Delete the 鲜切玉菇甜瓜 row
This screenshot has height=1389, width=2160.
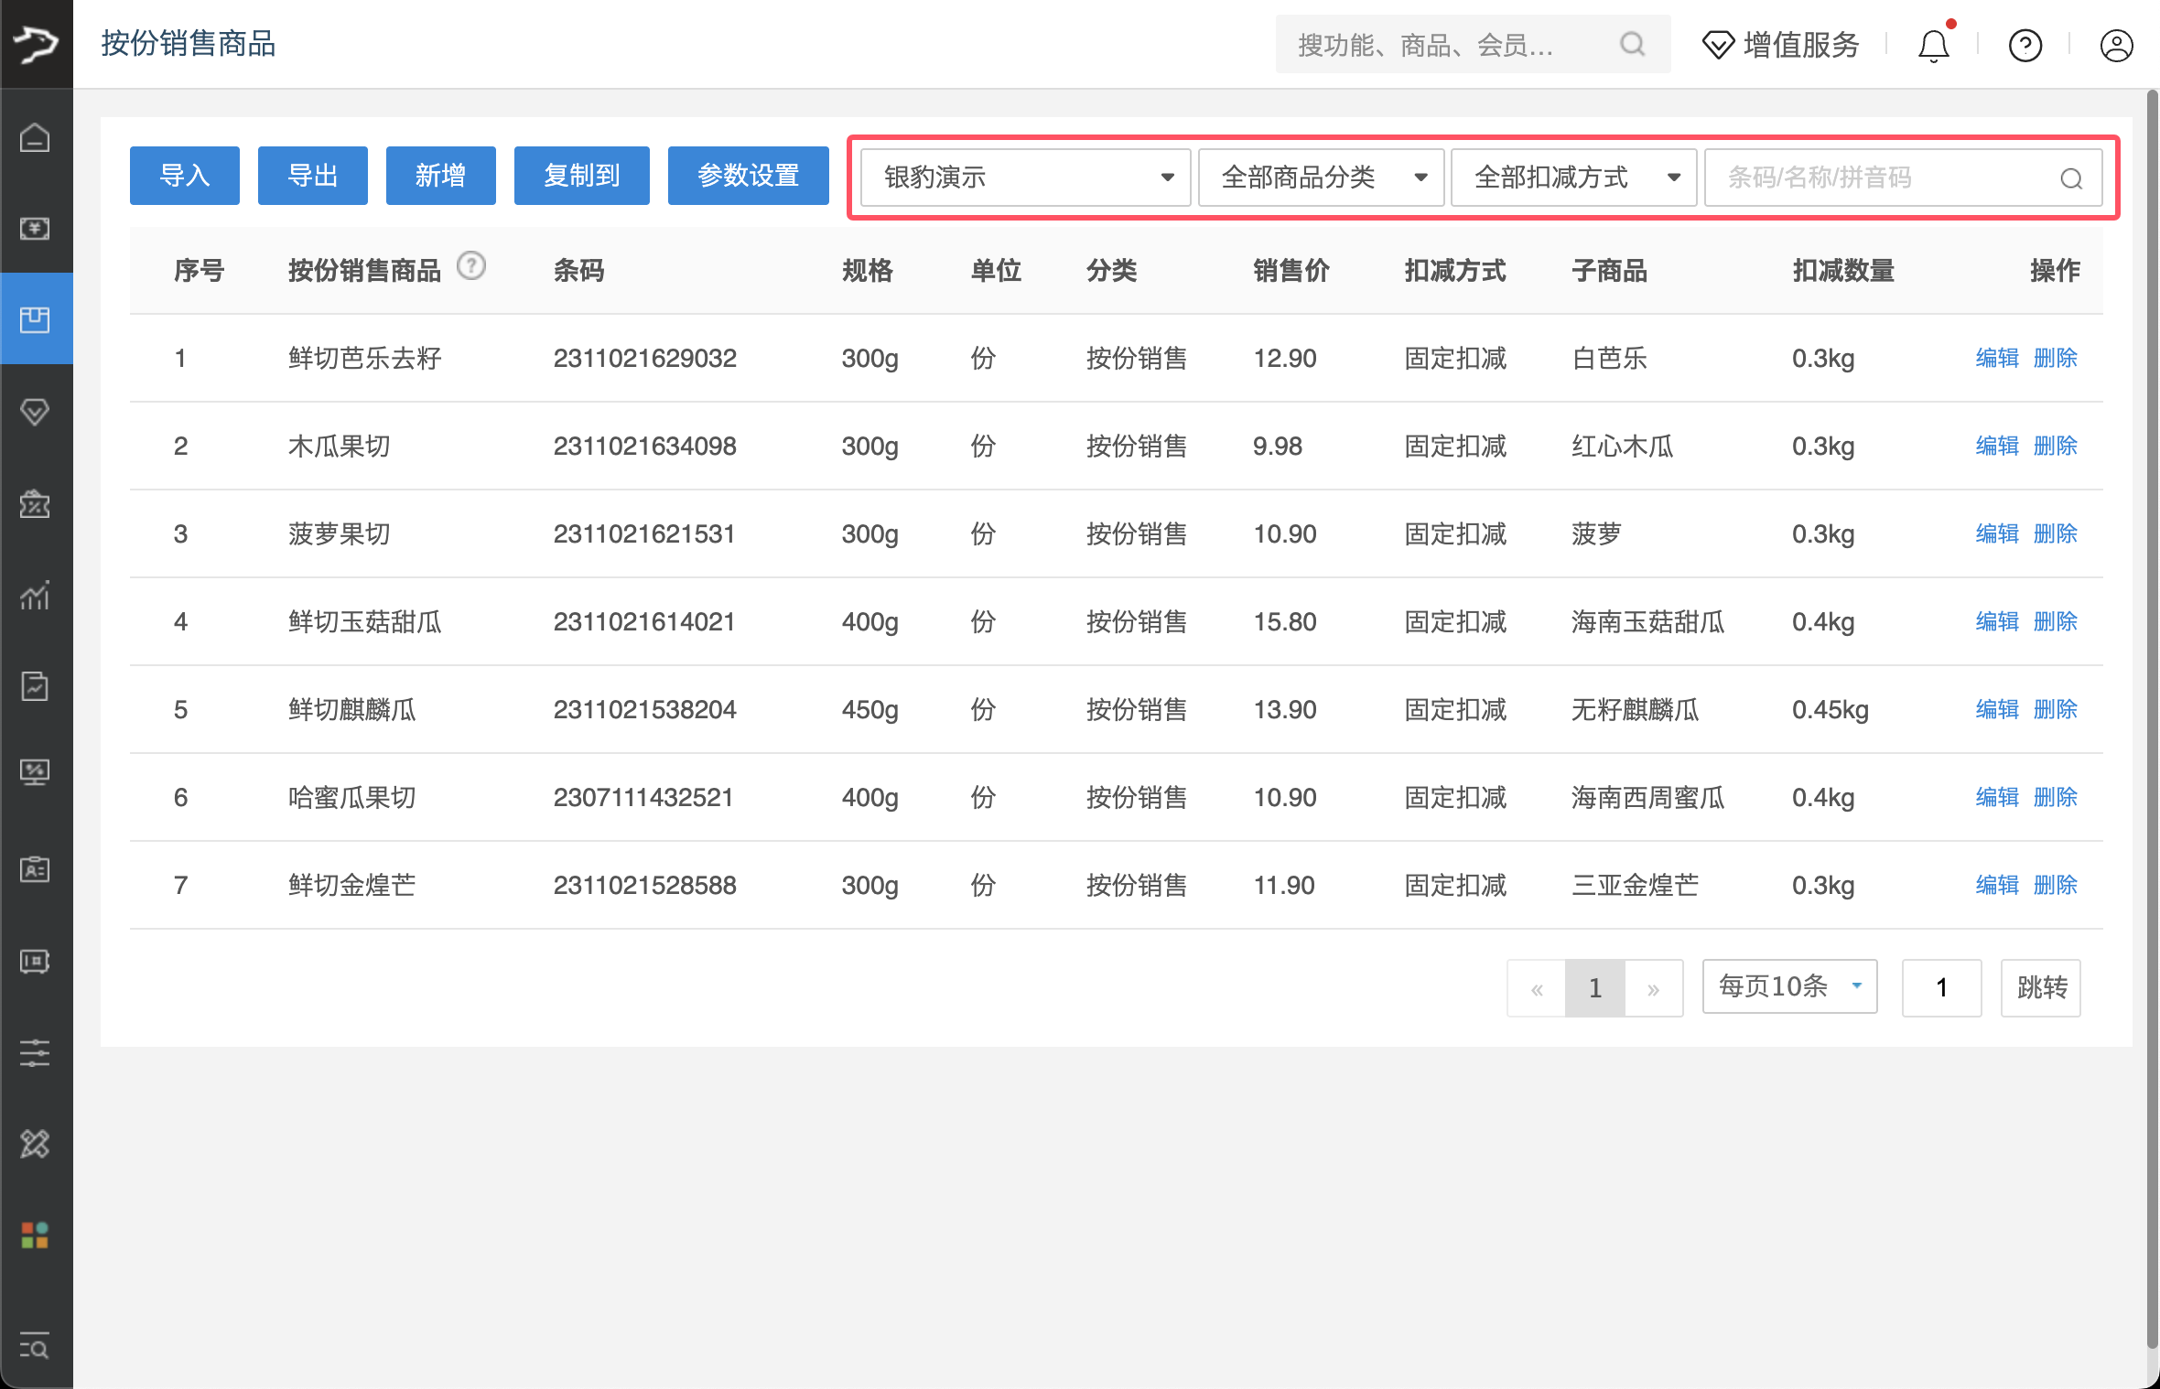2056,621
